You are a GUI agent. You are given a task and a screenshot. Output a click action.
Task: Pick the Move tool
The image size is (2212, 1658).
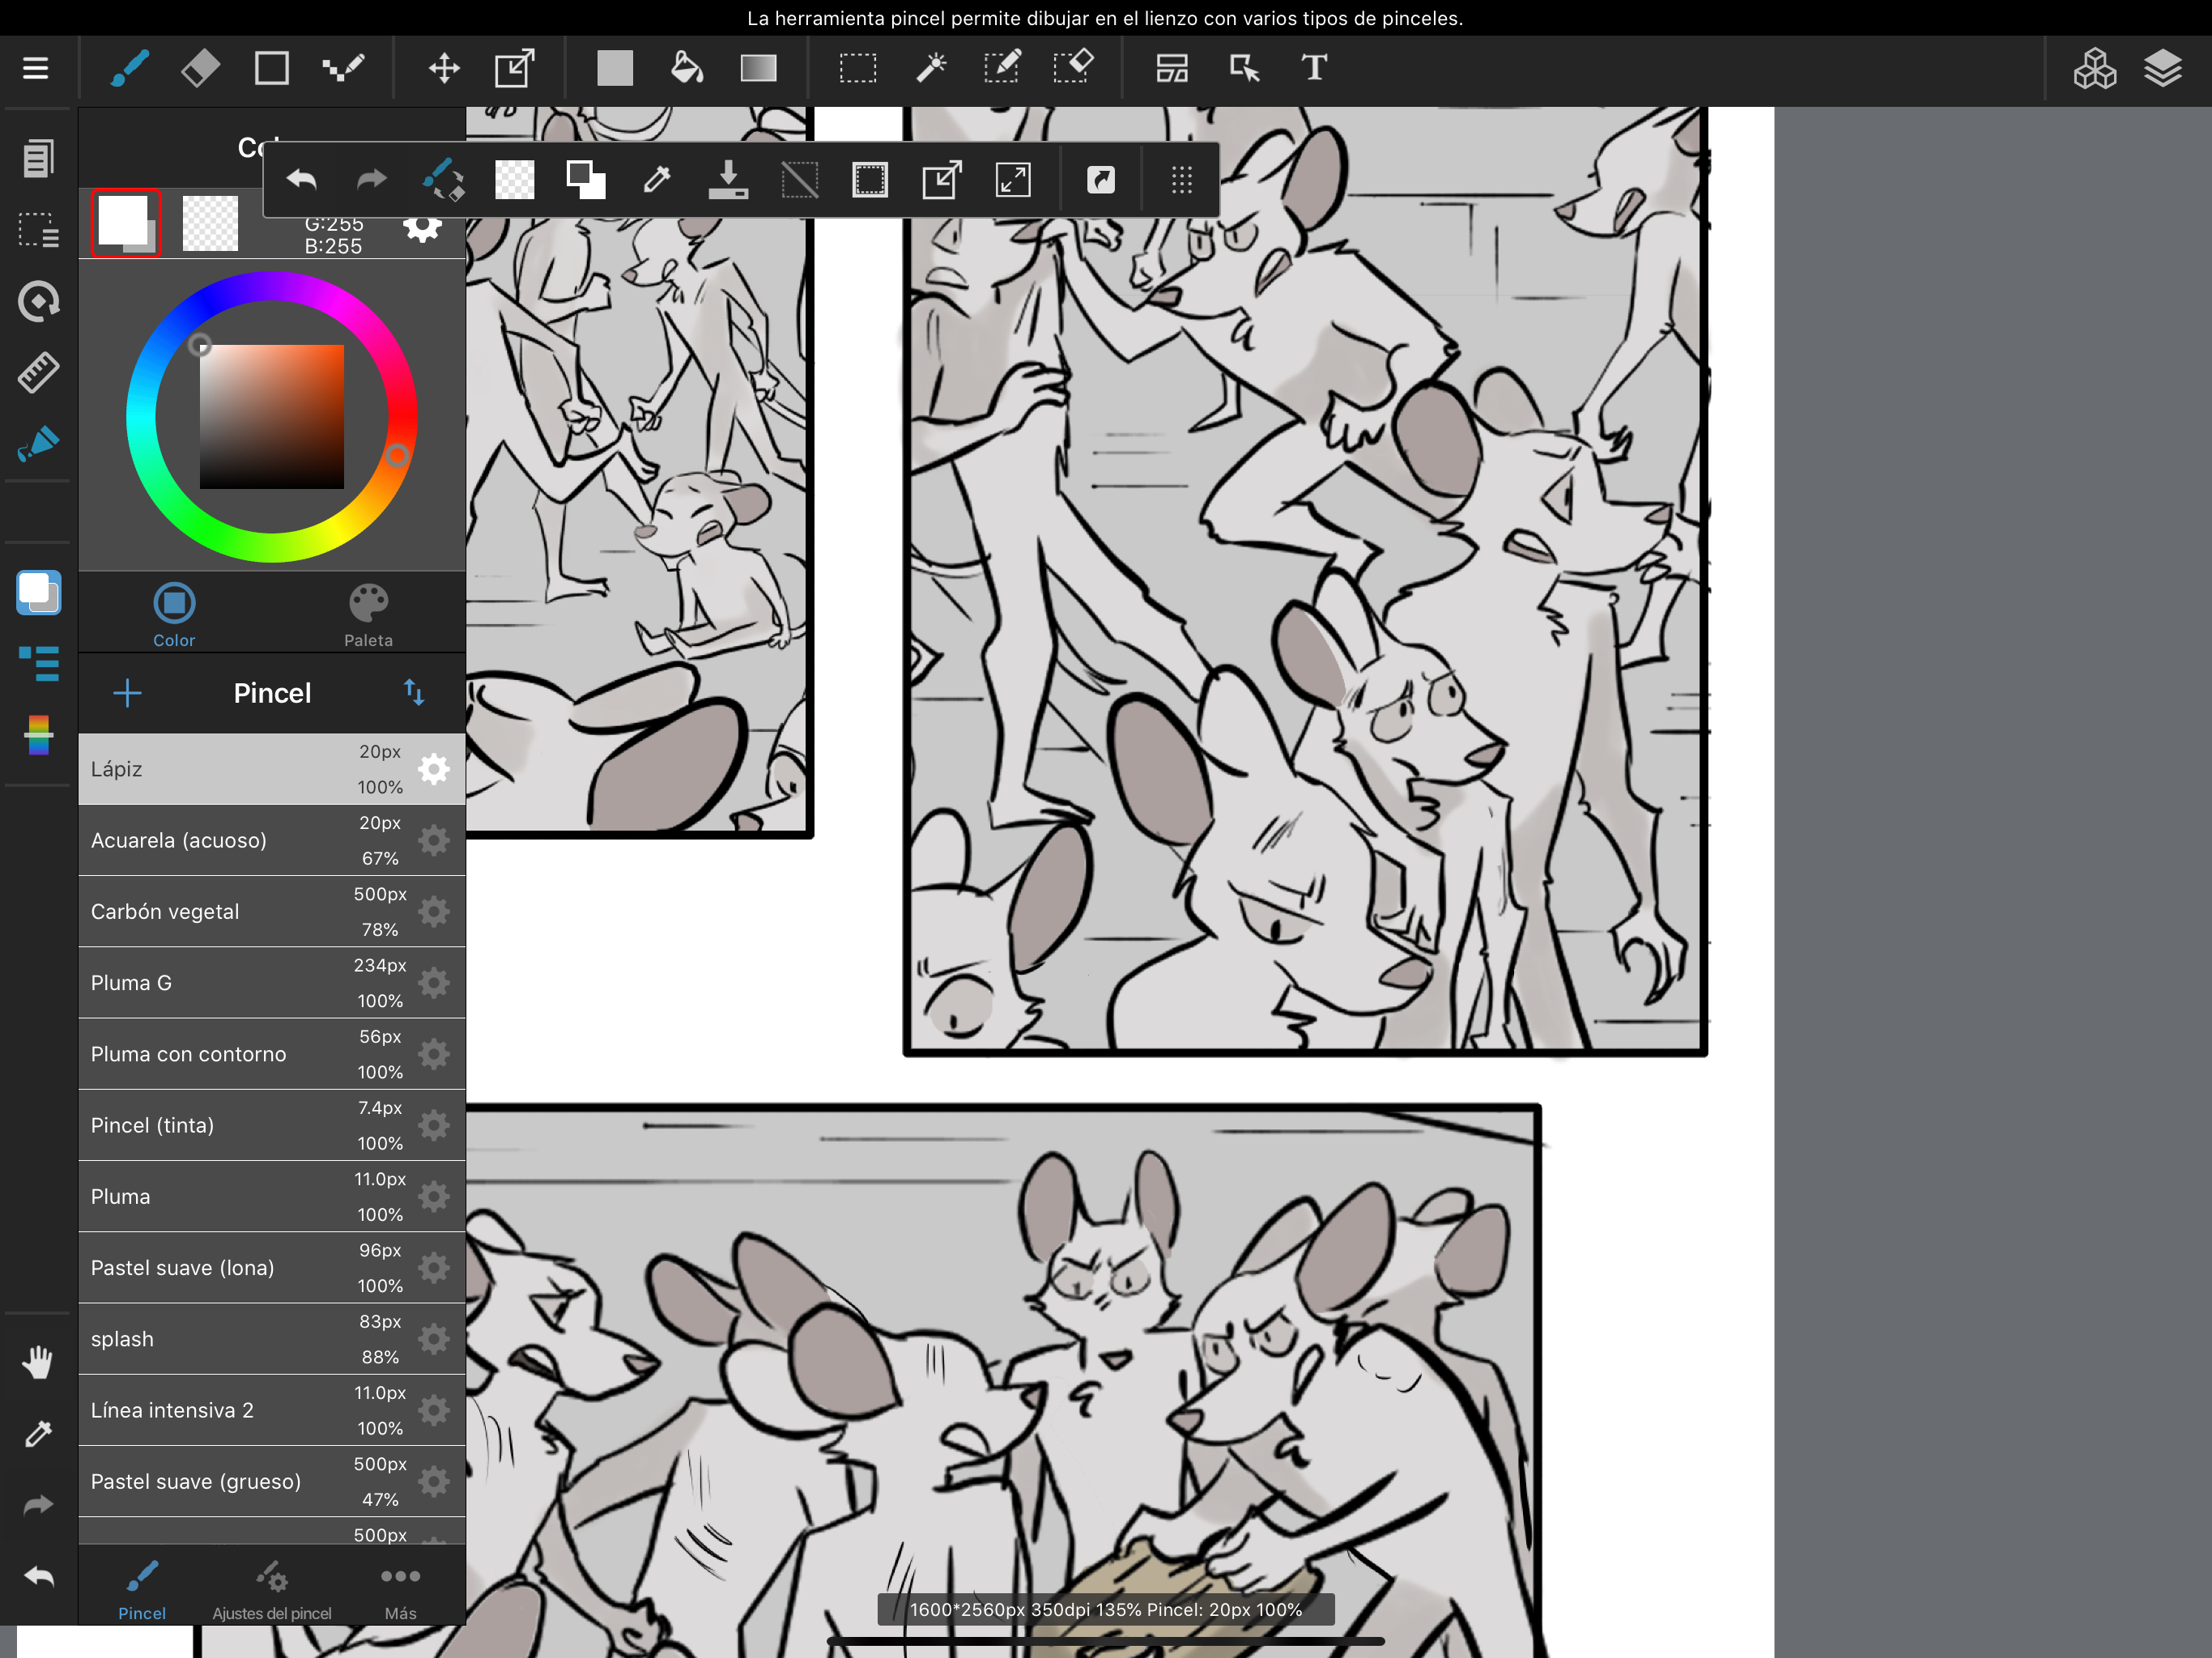[x=443, y=68]
